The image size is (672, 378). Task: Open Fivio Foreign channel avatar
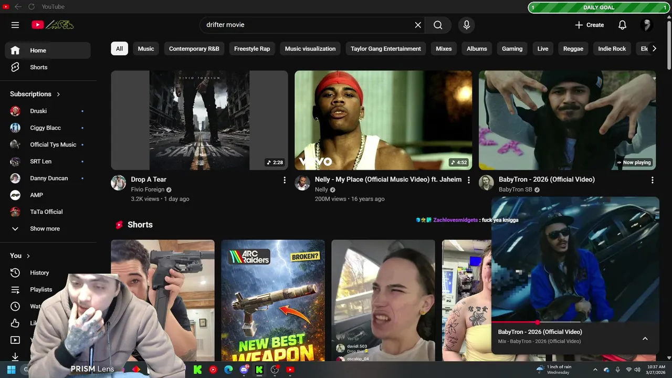pyautogui.click(x=118, y=183)
